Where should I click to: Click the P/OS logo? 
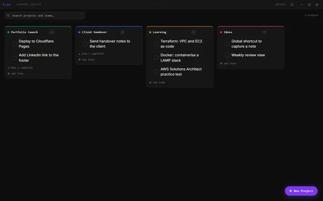click(7, 5)
